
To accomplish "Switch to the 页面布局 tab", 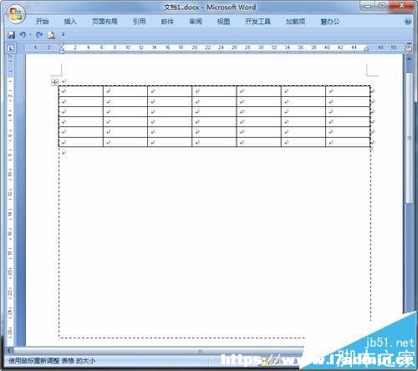I will point(104,22).
